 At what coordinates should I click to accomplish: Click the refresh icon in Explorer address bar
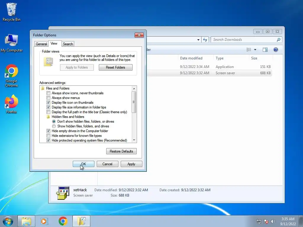pos(205,40)
